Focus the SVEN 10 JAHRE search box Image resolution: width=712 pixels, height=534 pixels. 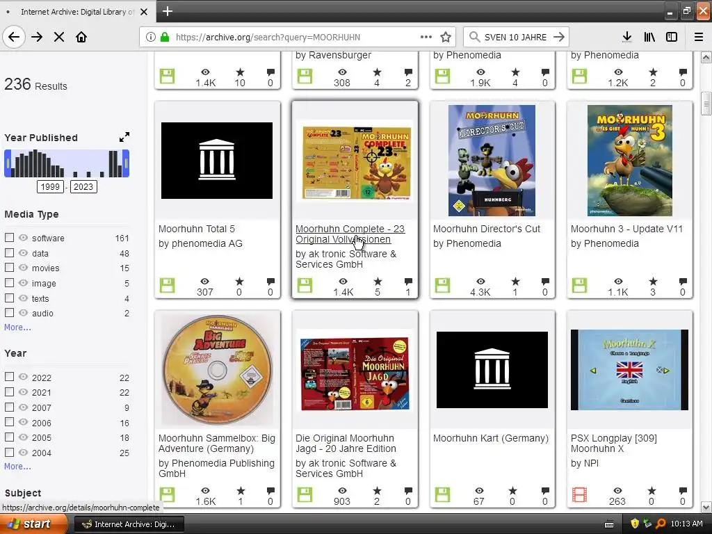click(515, 37)
